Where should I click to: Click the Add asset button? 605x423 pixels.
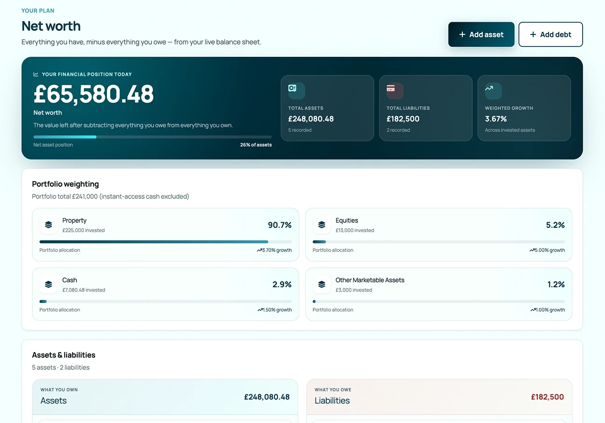(x=481, y=34)
